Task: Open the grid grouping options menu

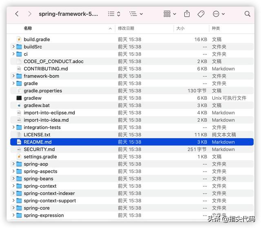Action: pyautogui.click(x=170, y=13)
